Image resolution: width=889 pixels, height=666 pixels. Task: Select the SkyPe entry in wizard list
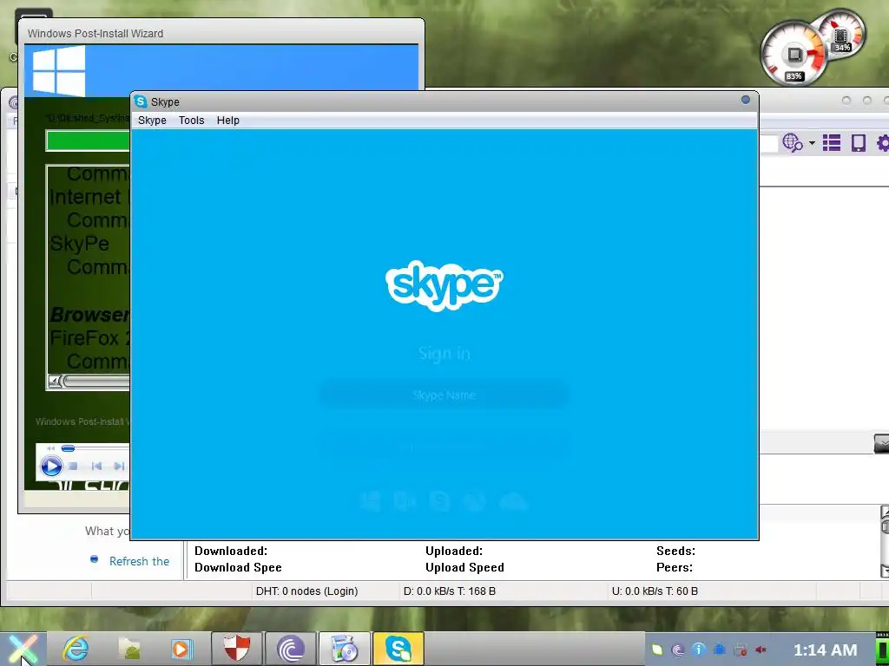79,244
